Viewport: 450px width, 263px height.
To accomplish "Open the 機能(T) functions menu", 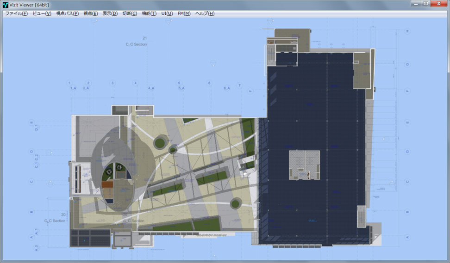I will [149, 13].
